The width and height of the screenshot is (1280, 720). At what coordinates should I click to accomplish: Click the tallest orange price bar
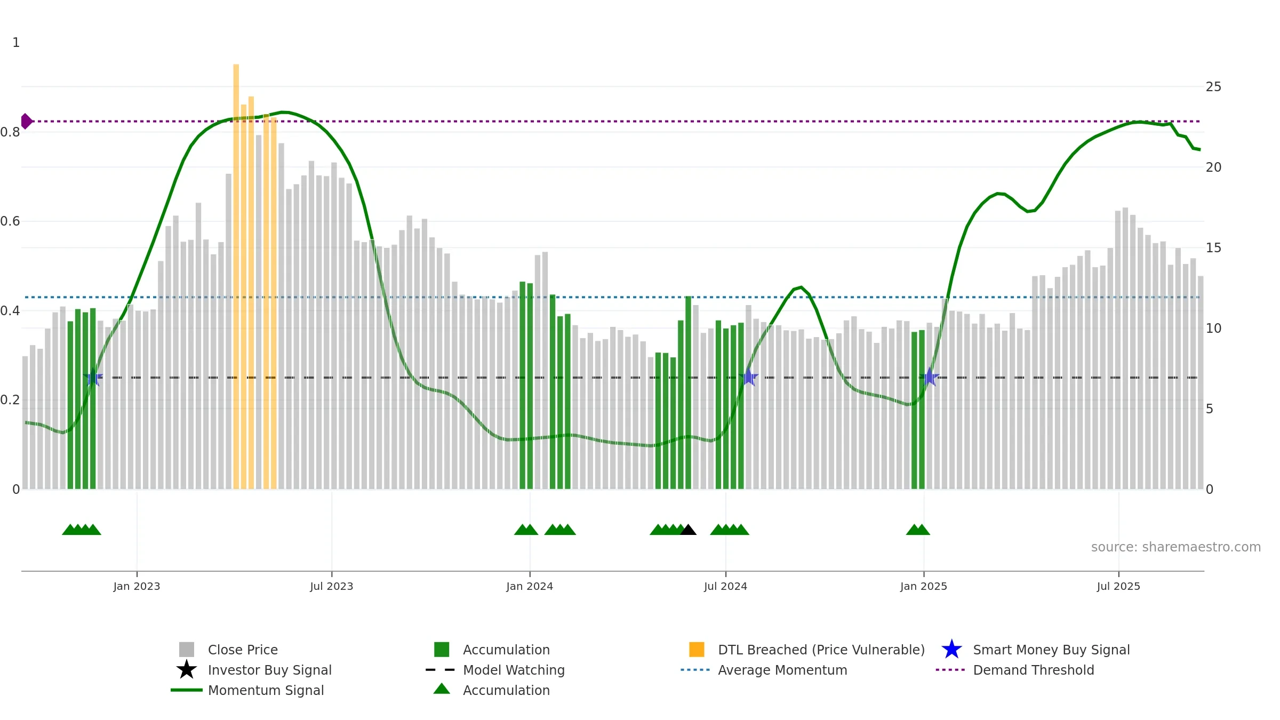point(236,277)
